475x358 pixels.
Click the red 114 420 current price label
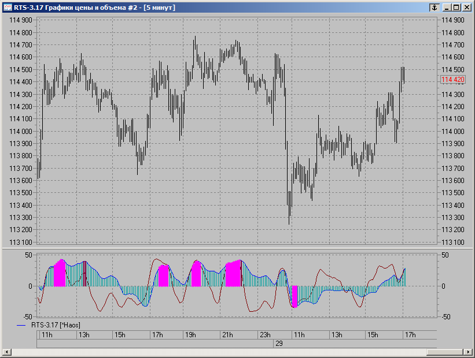[452, 79]
